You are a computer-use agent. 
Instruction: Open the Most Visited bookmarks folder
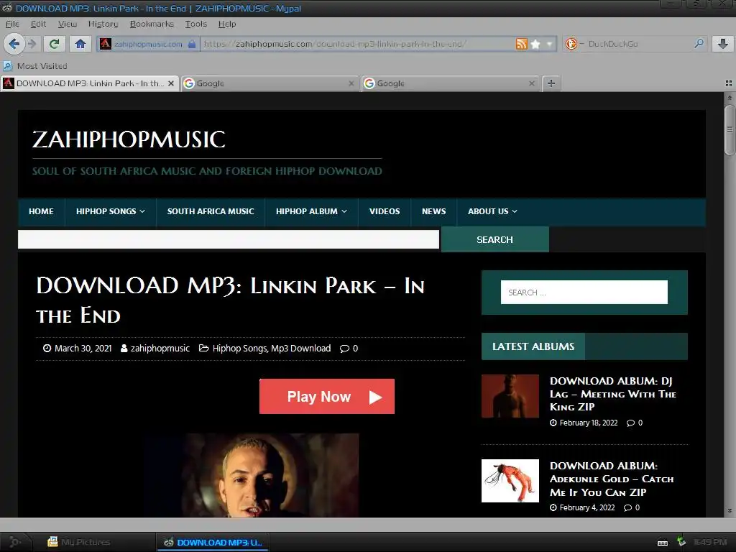point(36,65)
